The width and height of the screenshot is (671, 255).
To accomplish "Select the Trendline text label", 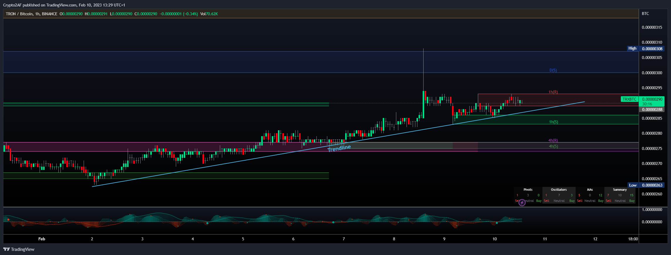I will click(339, 148).
